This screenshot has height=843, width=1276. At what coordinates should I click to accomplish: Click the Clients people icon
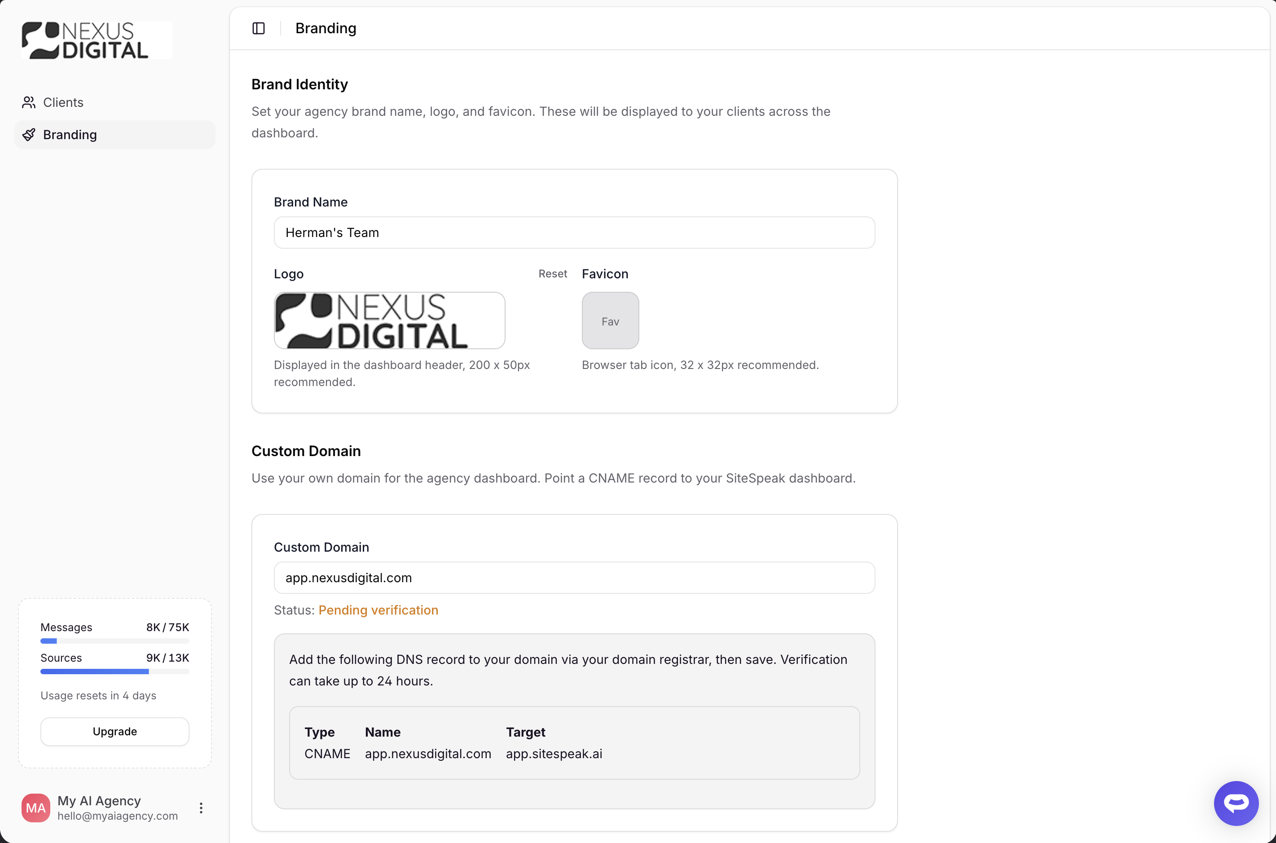[28, 102]
